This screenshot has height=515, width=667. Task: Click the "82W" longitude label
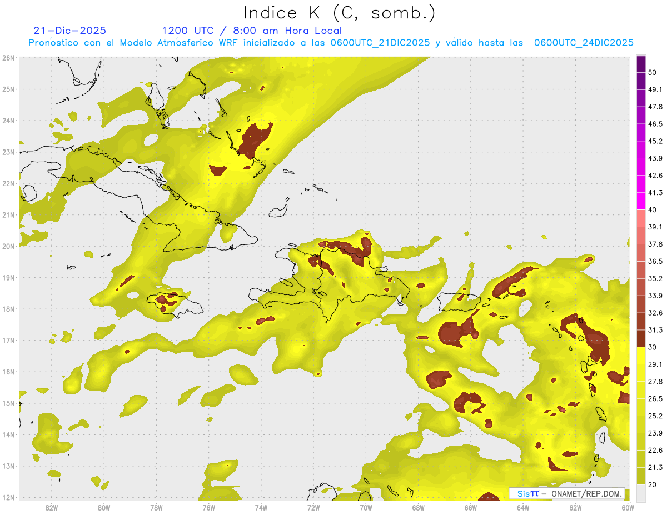point(51,507)
